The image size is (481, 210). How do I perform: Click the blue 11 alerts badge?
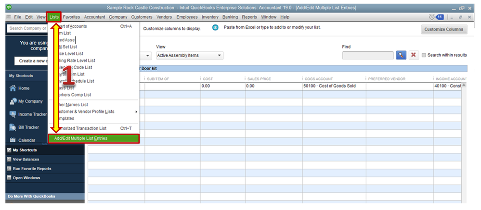coord(440,17)
